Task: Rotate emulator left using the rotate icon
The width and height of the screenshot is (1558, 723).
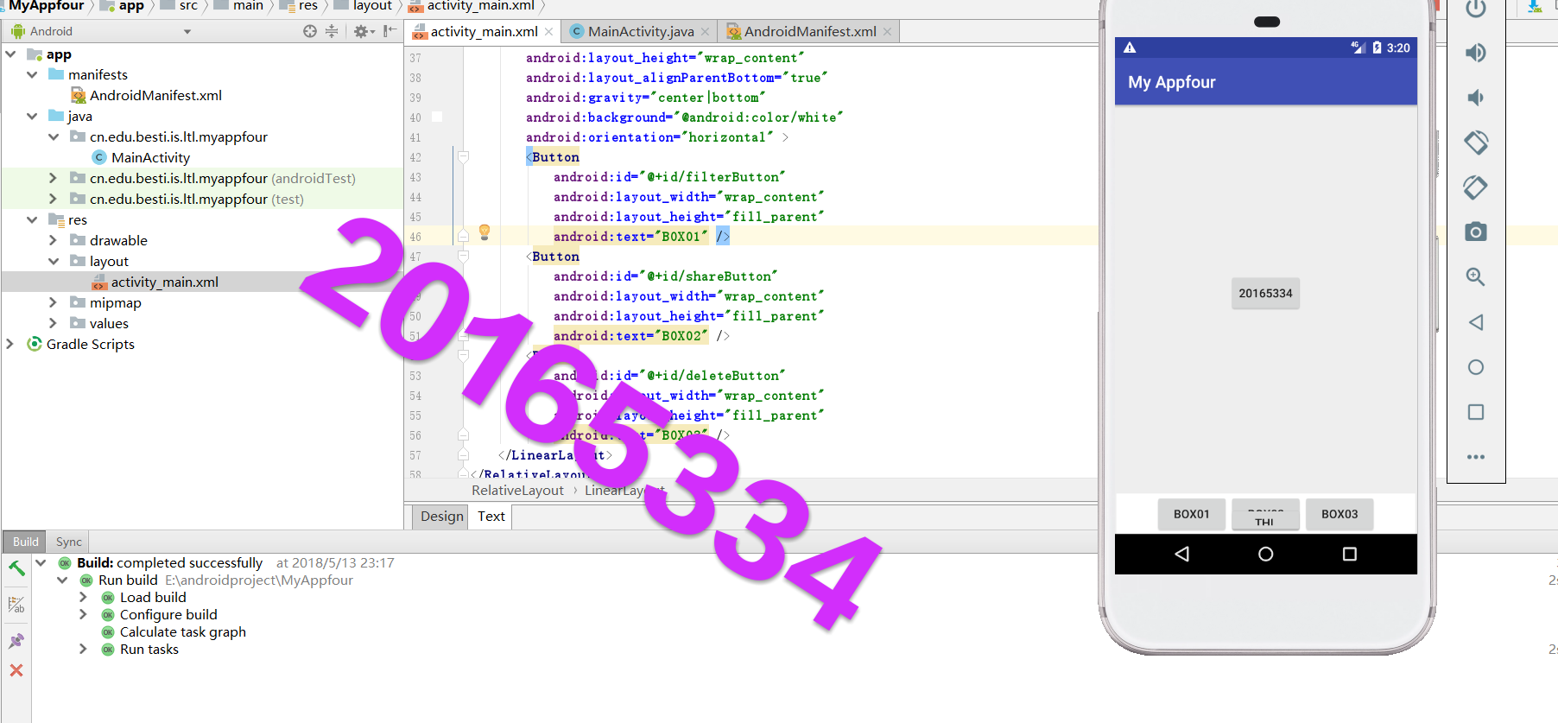Action: pos(1476,143)
